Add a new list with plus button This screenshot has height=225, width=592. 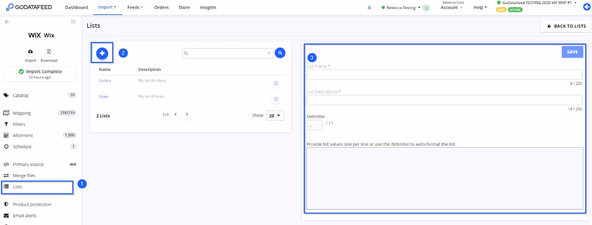coord(102,53)
